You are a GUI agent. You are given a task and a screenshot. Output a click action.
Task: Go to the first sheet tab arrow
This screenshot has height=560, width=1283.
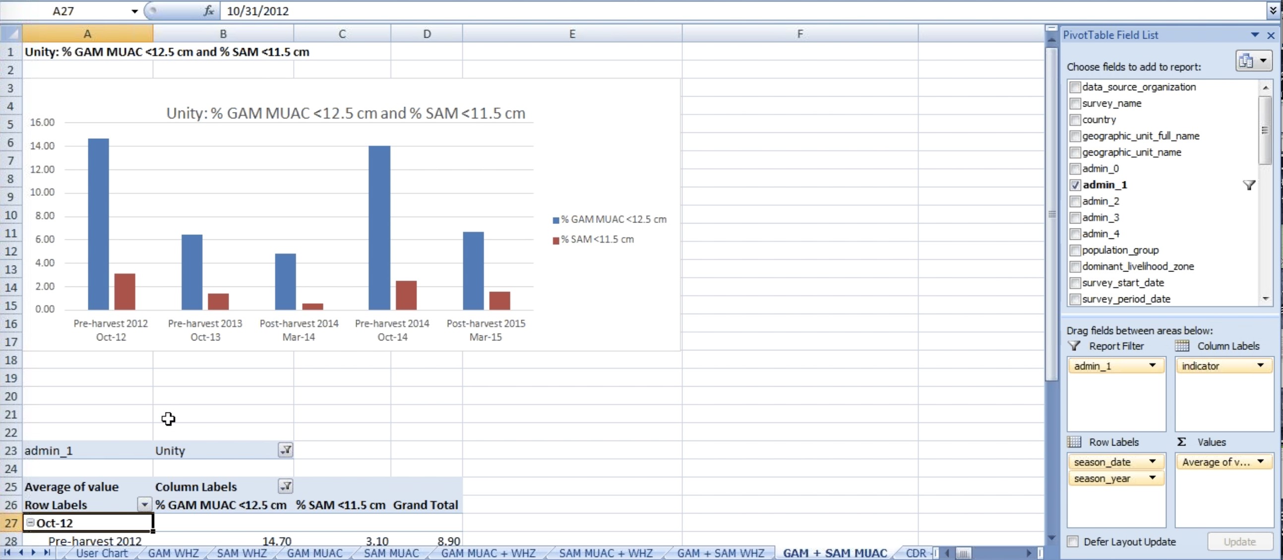click(7, 553)
